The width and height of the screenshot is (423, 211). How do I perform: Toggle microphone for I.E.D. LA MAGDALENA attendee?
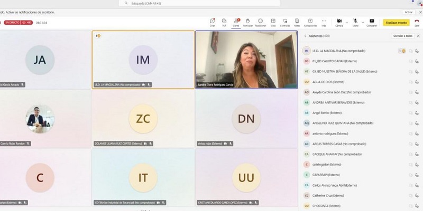[x=417, y=51]
